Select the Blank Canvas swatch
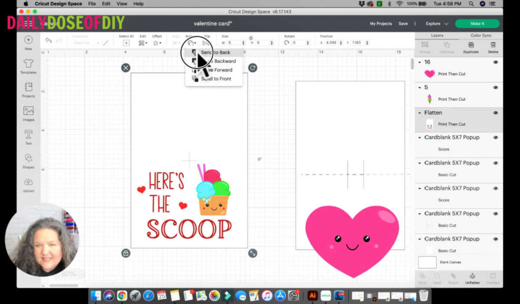This screenshot has width=520, height=304. coord(427,262)
